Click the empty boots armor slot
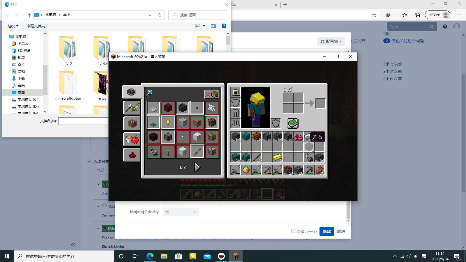The width and height of the screenshot is (466, 262). (x=236, y=124)
